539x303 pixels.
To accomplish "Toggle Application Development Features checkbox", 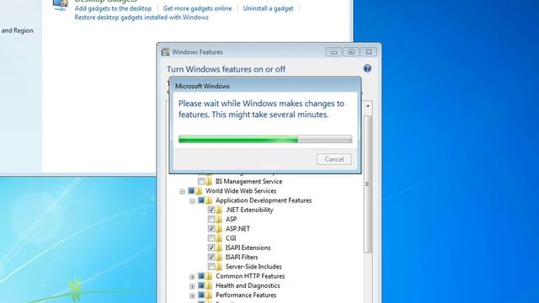I will point(201,200).
